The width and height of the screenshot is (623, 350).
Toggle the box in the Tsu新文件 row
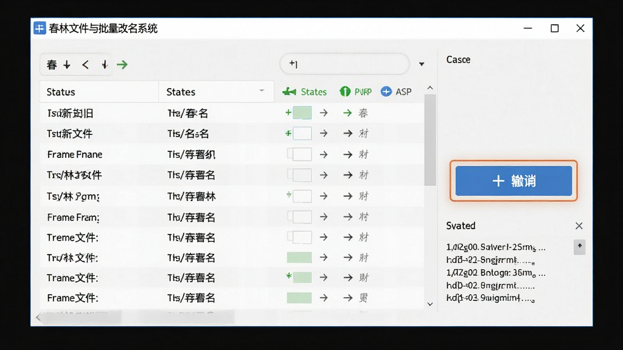point(302,133)
